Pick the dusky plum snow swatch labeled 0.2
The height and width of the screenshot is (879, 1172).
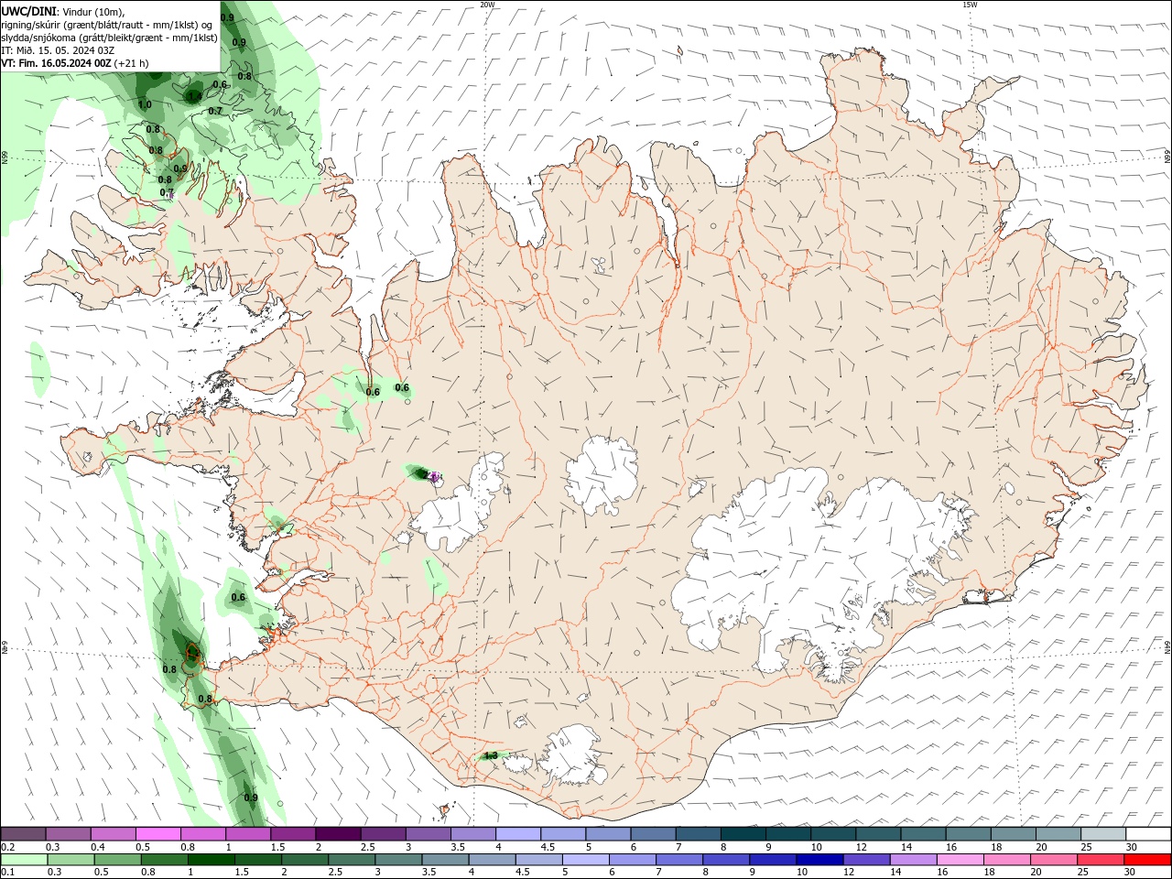point(23,834)
